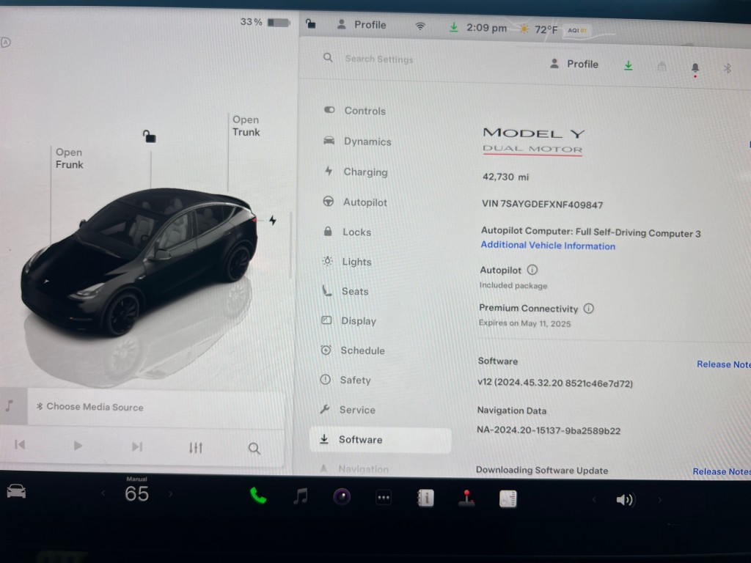Open the dashcam camera app
The height and width of the screenshot is (563, 751).
pyautogui.click(x=342, y=497)
